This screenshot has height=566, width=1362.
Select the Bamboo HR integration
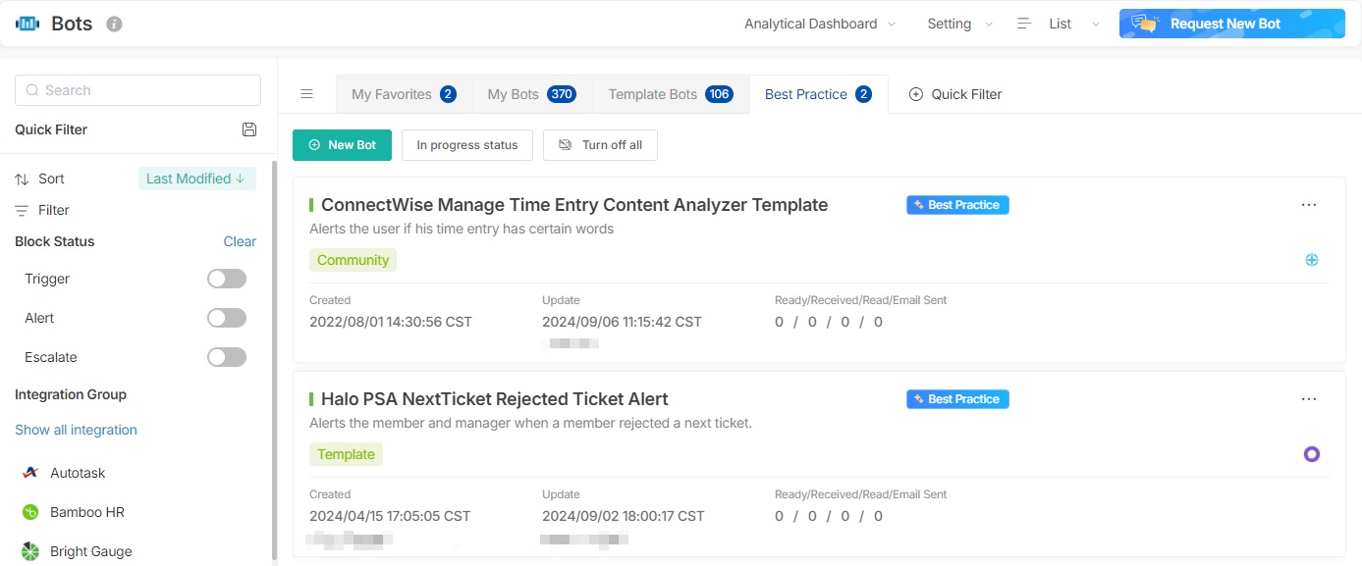tap(86, 512)
